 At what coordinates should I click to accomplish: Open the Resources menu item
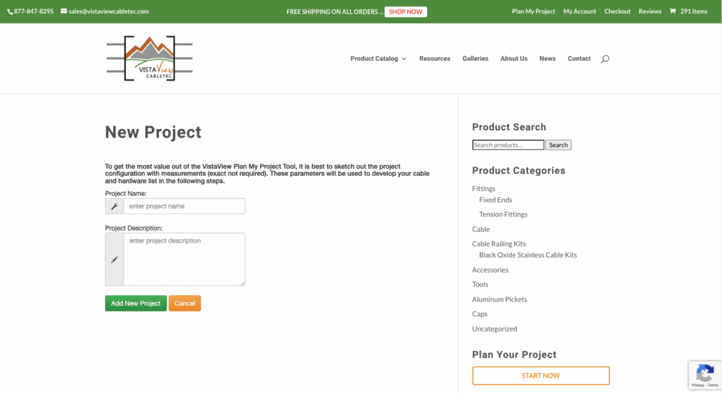coord(435,59)
